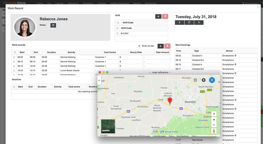Delete the selected shift using the red trash icon
Screen dimensions: 263x144
click(165, 16)
